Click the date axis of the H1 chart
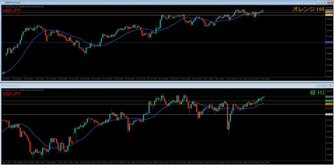The image size is (334, 165). click(x=130, y=162)
